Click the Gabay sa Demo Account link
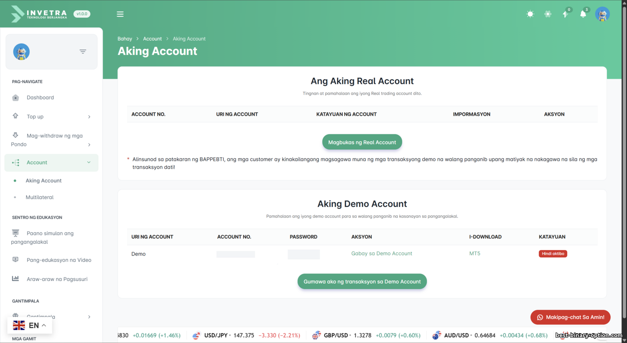The image size is (627, 343). (381, 253)
